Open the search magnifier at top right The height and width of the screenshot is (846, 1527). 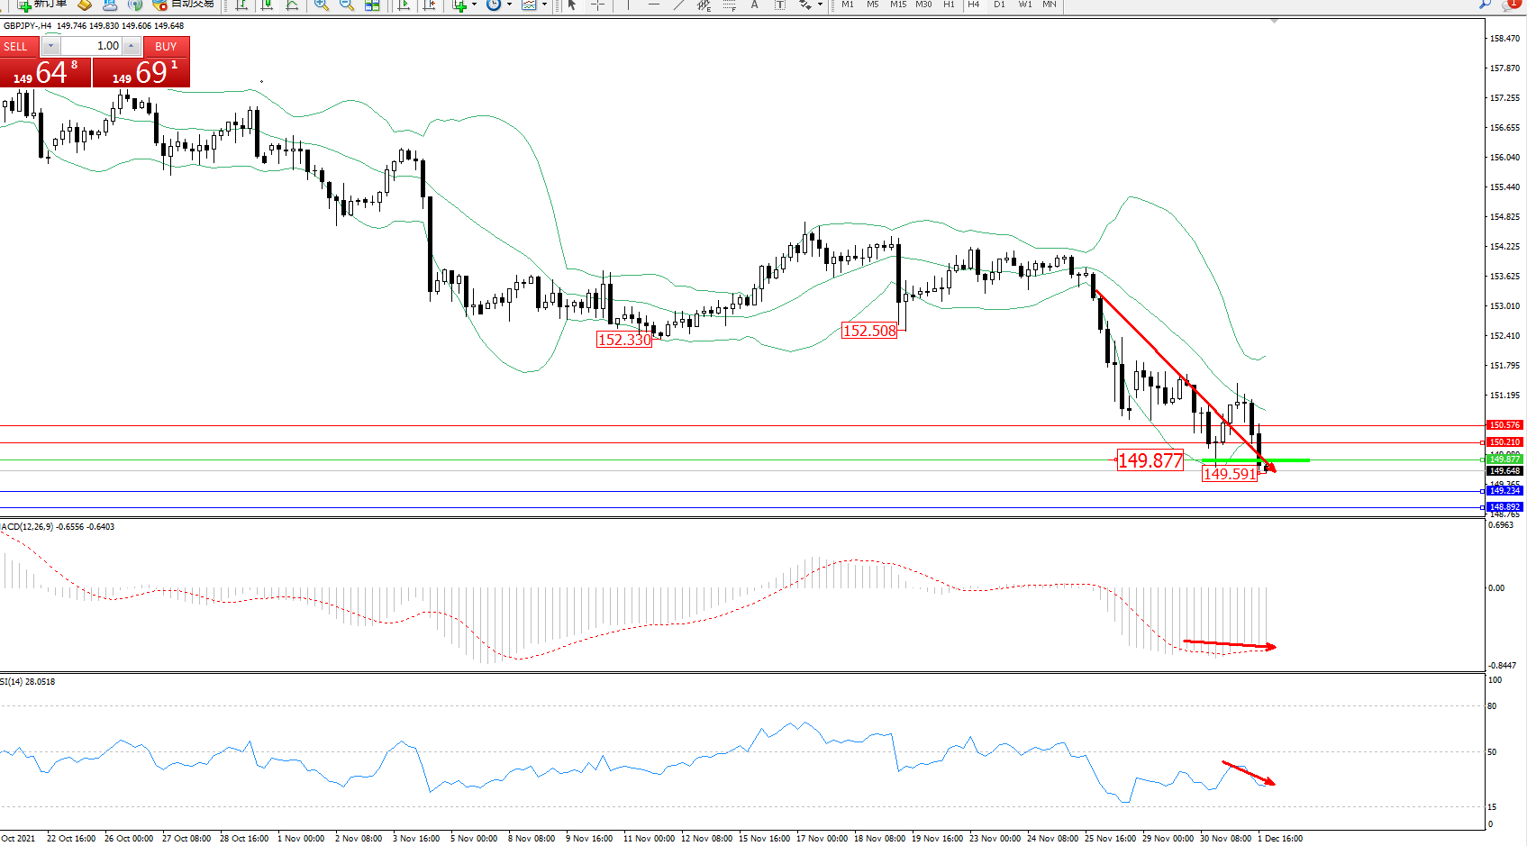[1485, 5]
